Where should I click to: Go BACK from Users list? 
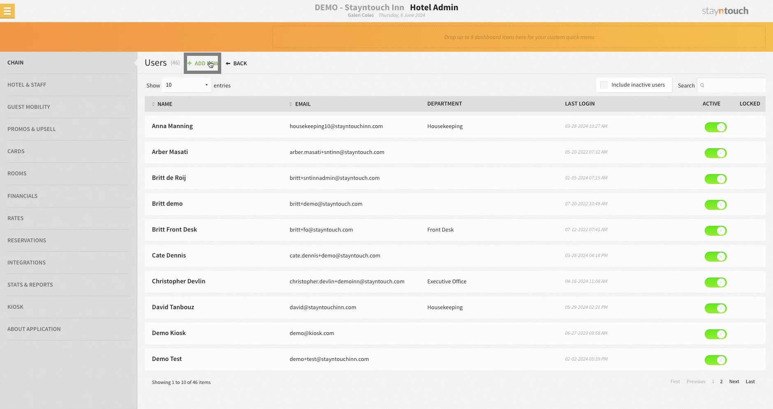236,63
